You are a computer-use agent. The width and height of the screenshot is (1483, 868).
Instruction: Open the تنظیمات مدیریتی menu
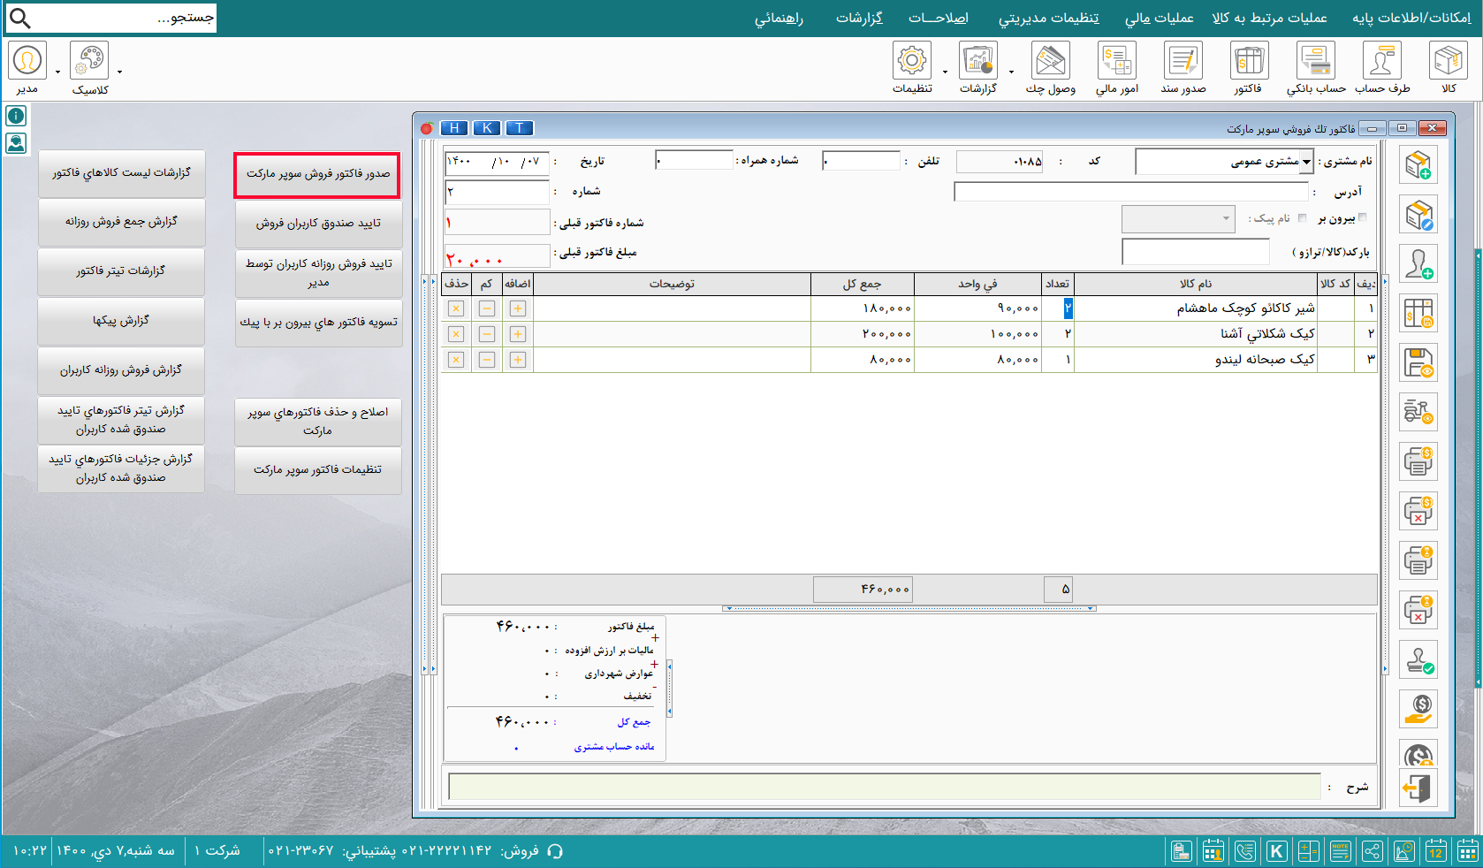point(1048,18)
